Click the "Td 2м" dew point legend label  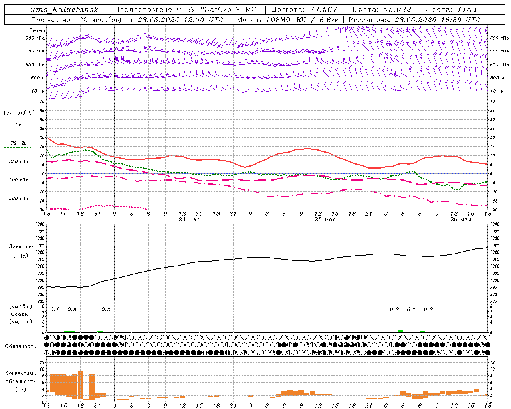[x=18, y=143]
